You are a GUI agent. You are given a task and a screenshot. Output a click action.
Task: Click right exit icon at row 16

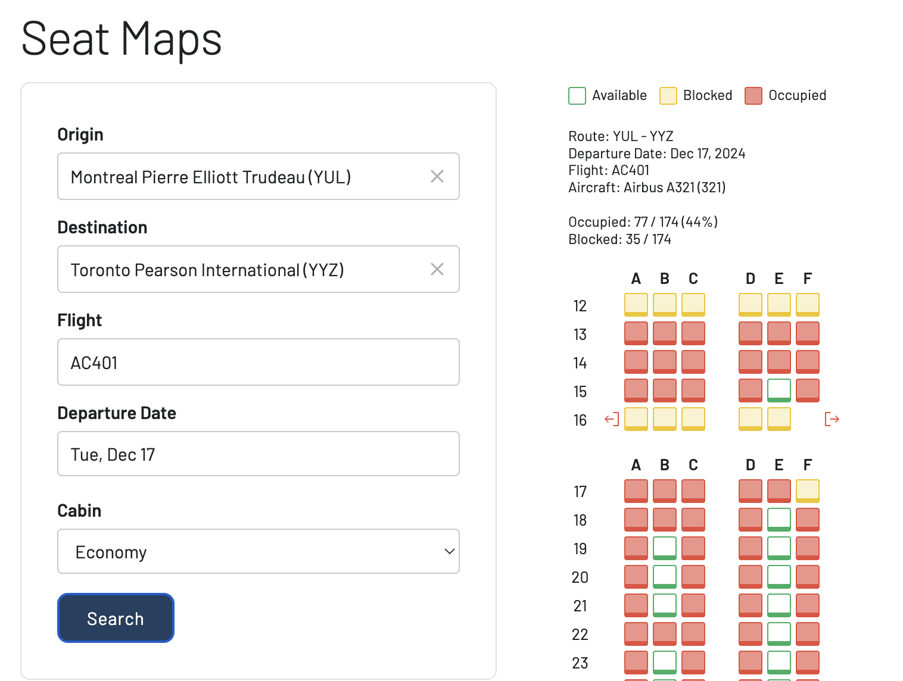click(832, 419)
